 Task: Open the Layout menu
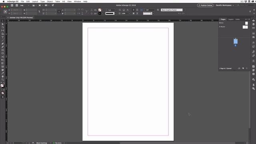click(35, 2)
